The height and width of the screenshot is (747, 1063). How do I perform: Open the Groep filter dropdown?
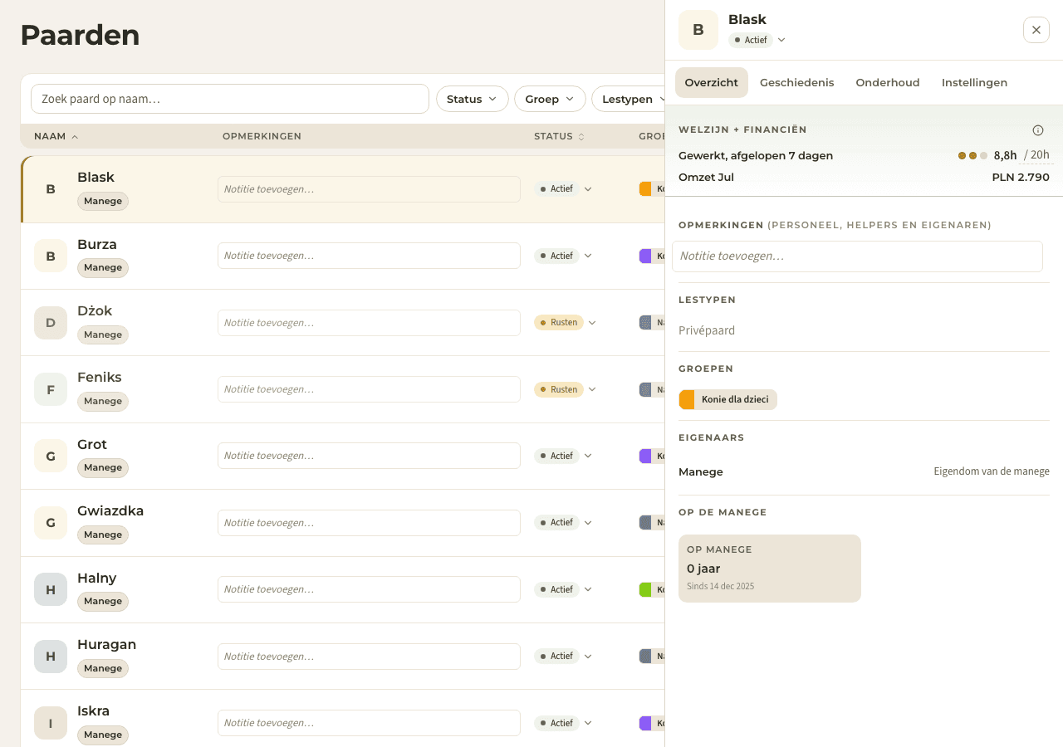pos(550,99)
